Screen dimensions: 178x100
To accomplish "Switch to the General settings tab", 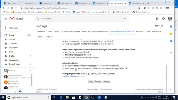I will click(41, 31).
